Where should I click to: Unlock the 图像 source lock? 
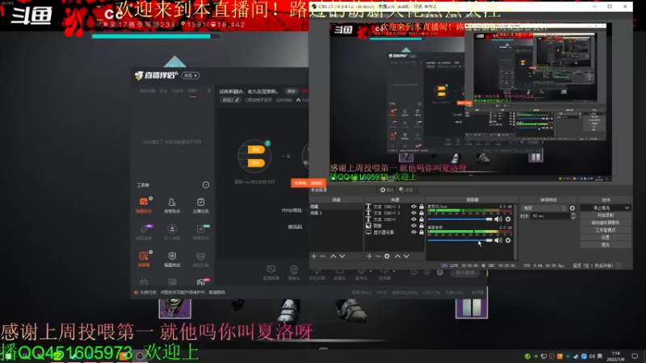(x=422, y=226)
